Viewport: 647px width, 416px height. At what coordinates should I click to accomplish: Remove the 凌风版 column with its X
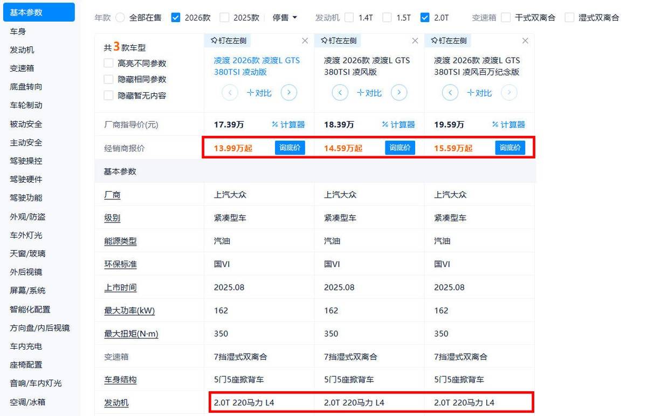415,40
